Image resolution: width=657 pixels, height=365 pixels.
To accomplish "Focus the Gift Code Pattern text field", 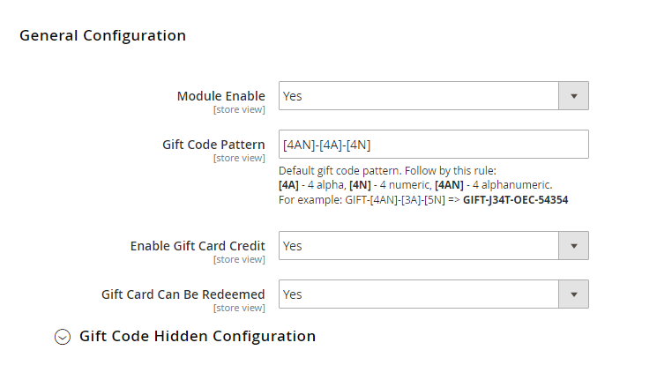I will point(434,145).
